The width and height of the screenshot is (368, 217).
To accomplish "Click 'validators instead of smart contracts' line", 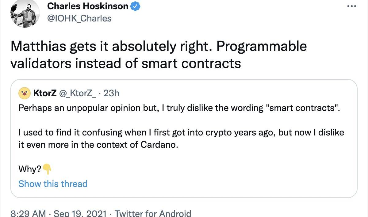I will point(126,63).
